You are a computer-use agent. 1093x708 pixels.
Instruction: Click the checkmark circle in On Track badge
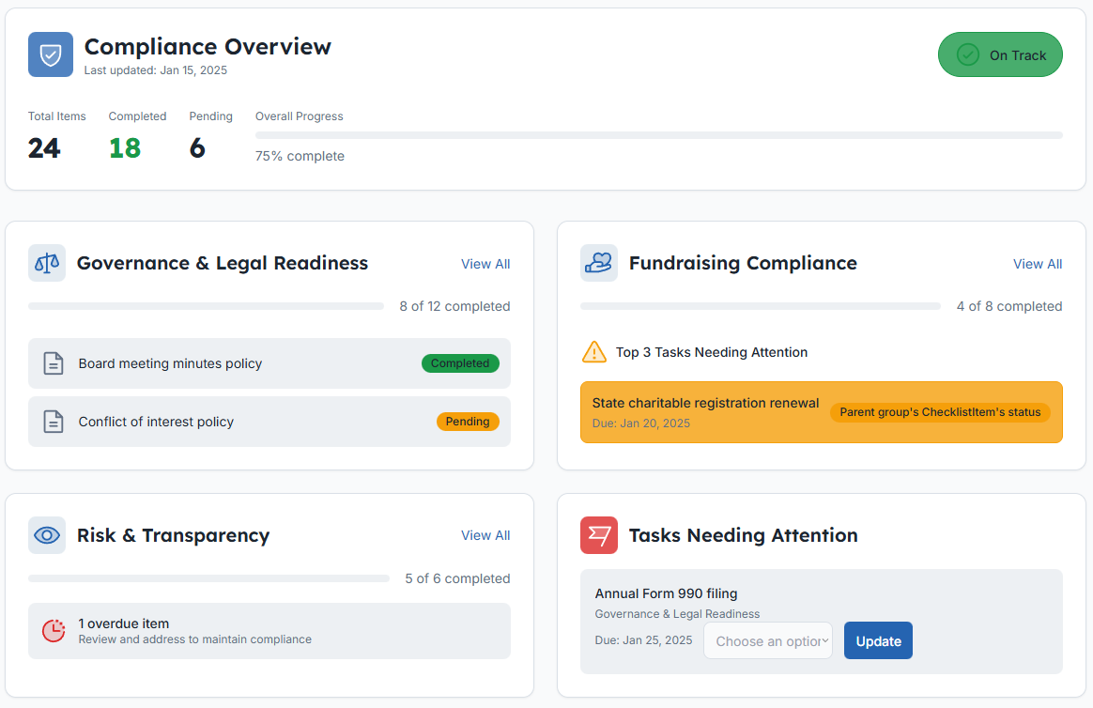967,55
